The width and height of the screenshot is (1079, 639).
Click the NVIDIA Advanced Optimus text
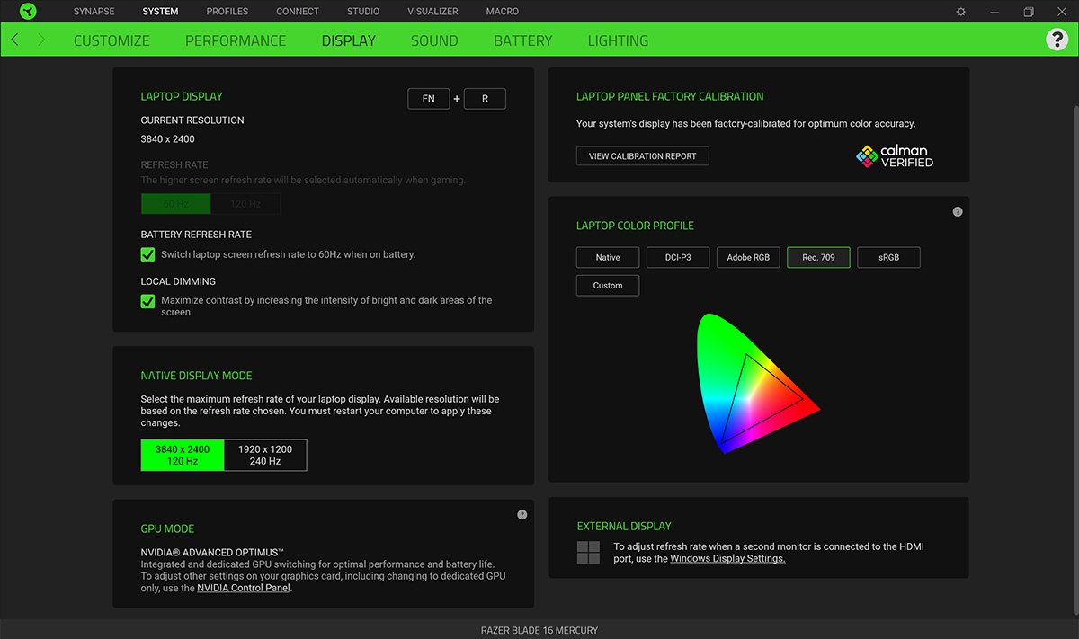pyautogui.click(x=212, y=552)
